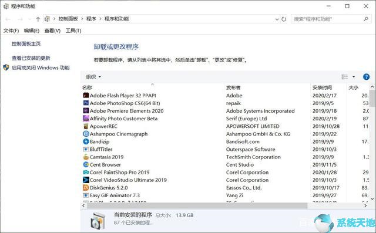Screen dimensions: 376x233
Task: Open 启用或关闭 Windows 功能 link
Action: click(x=41, y=67)
